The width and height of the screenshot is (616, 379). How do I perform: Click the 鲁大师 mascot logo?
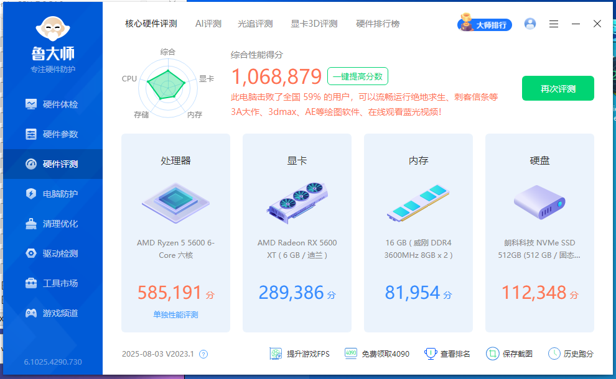click(x=53, y=29)
